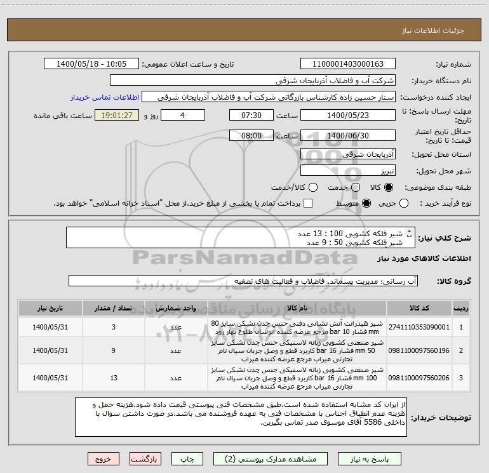Click the unit عدد in row 3
The width and height of the screenshot is (489, 473).
tap(176, 378)
